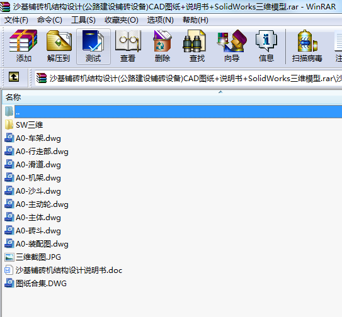The image size is (342, 317).
Task: Click the archive path address field
Action: (188, 78)
